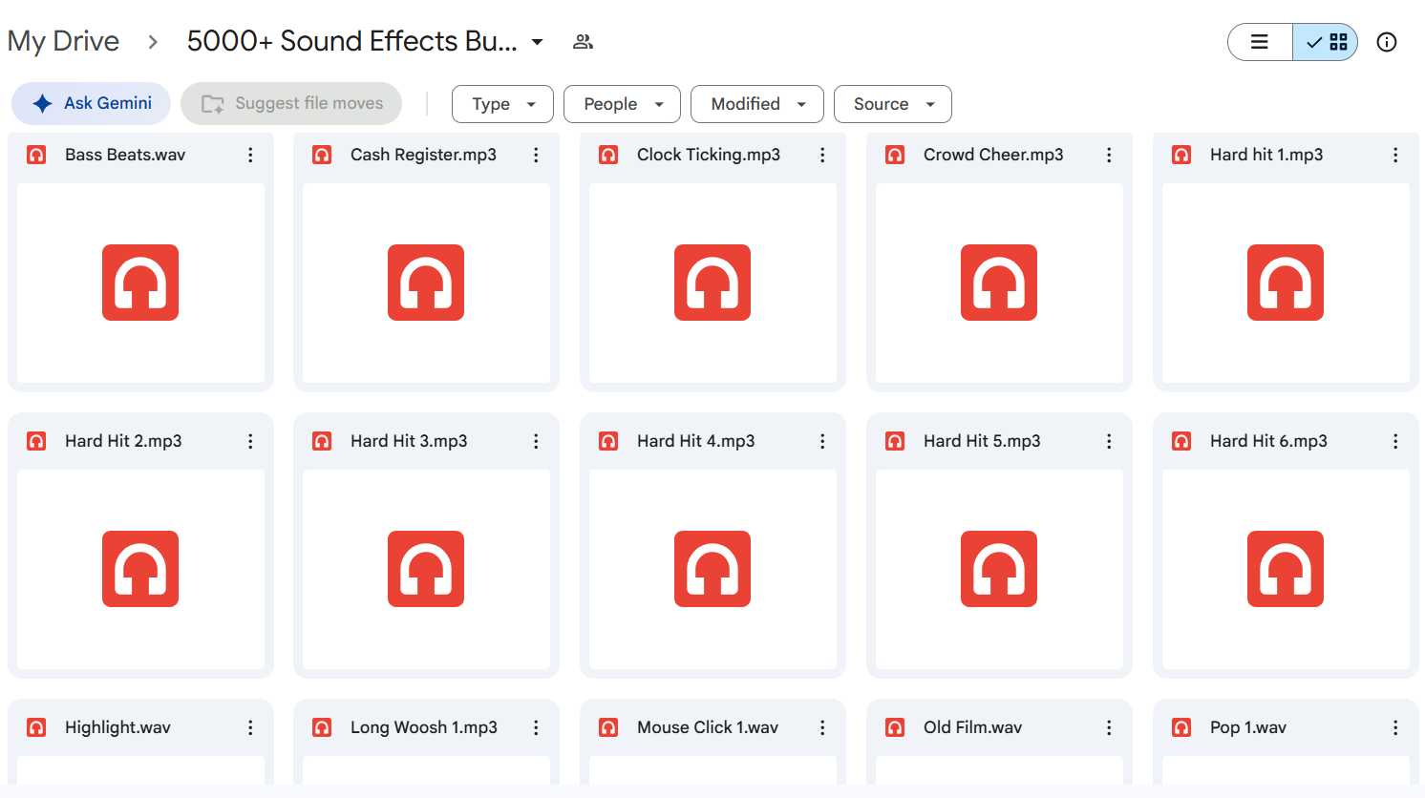
Task: Open more actions for Highlight.wav
Action: tap(250, 727)
